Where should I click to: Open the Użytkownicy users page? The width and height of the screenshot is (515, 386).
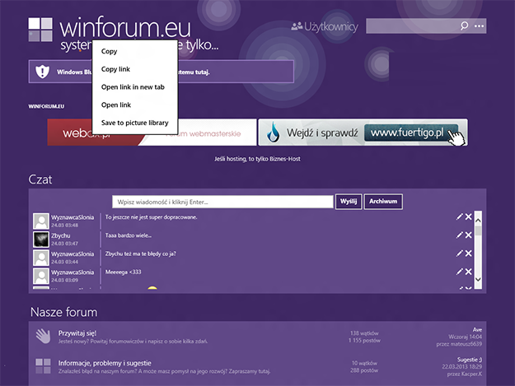tap(325, 27)
